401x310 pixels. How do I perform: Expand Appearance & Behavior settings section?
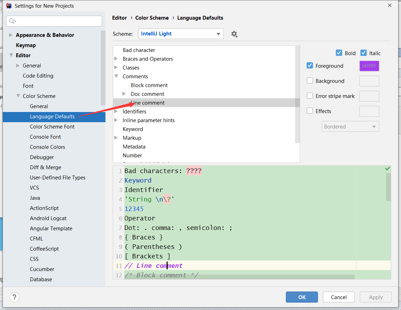click(x=11, y=35)
